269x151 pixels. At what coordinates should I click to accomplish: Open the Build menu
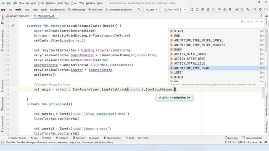click(x=60, y=3)
